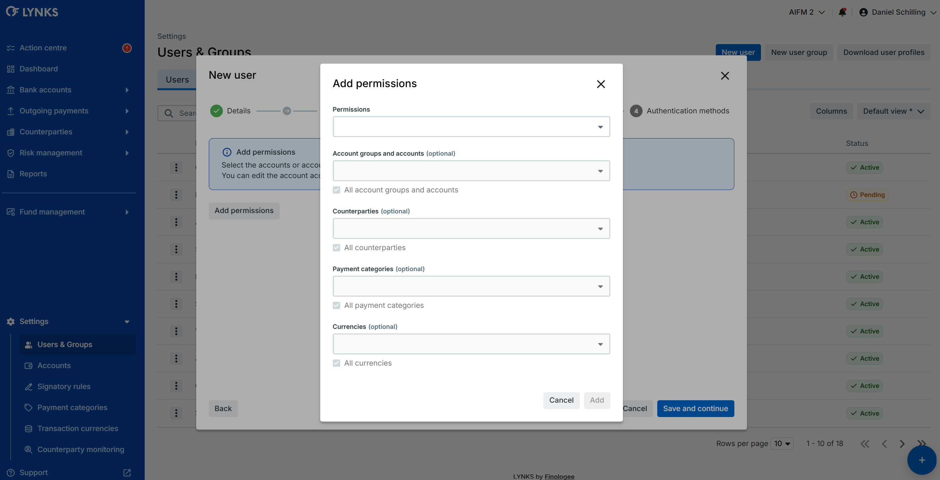Click Save and continue button
The height and width of the screenshot is (480, 940).
(695, 409)
